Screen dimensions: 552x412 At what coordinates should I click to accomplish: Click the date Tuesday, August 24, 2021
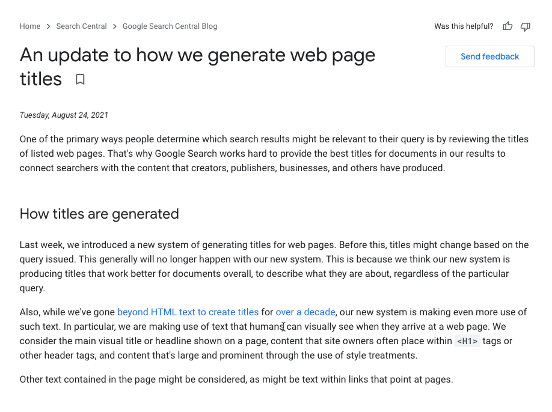click(64, 115)
